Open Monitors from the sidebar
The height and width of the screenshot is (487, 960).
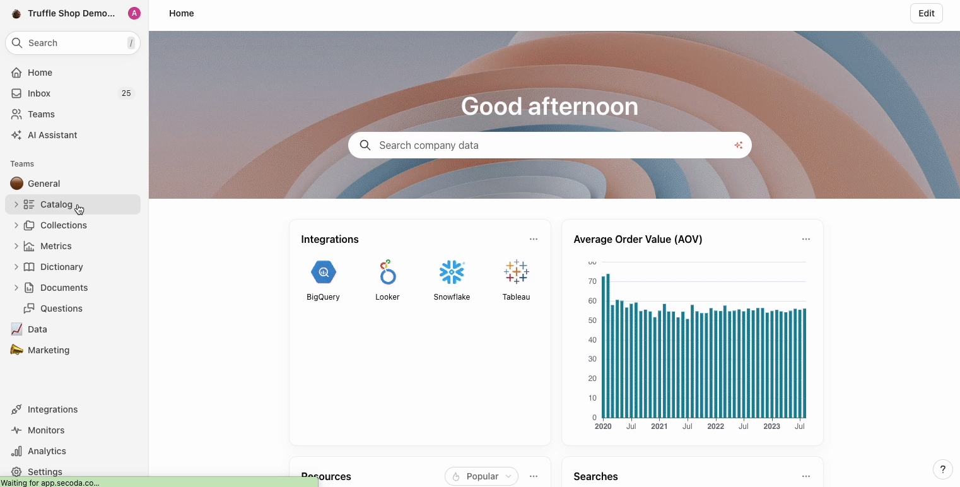pos(46,430)
